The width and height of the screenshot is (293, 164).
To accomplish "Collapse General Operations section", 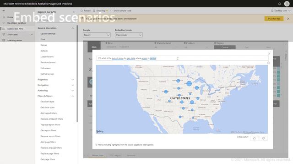I will [73, 28].
